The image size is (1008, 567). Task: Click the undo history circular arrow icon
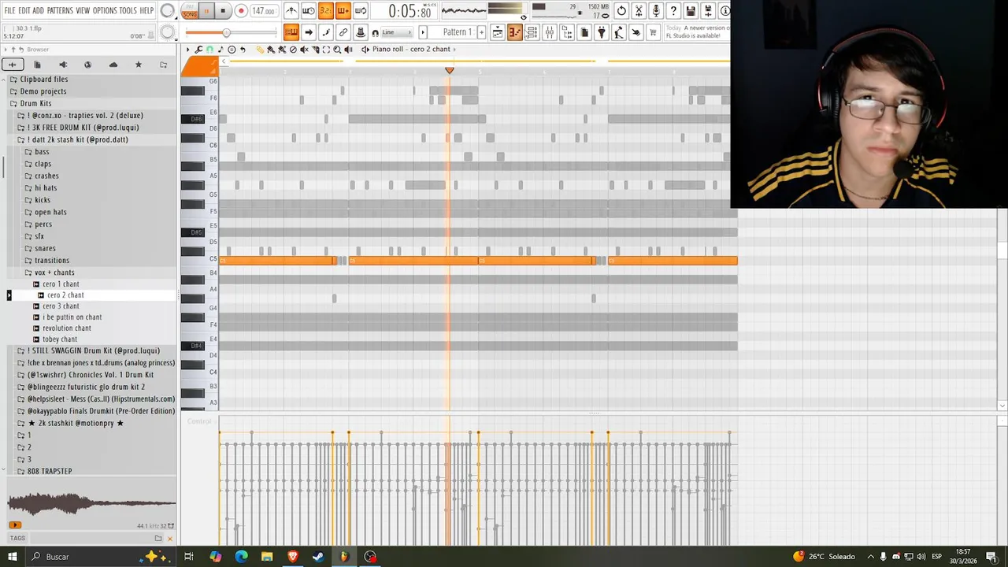click(621, 11)
